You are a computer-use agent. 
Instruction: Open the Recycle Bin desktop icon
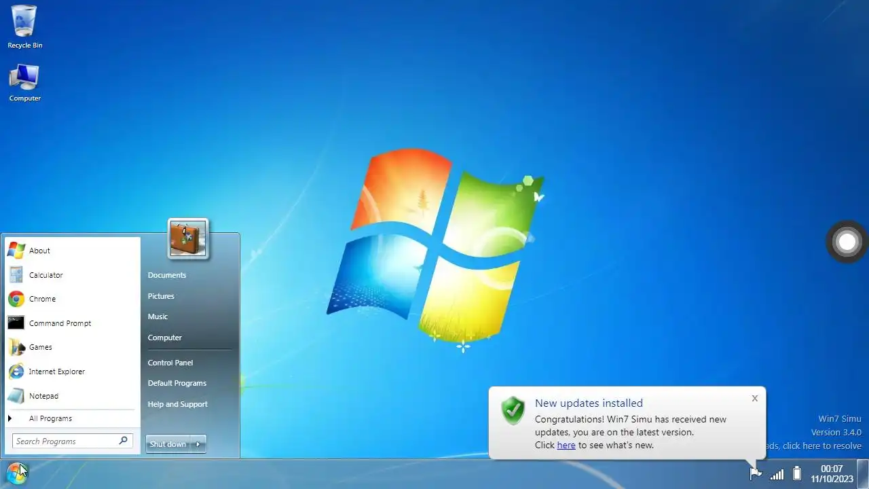tap(24, 26)
